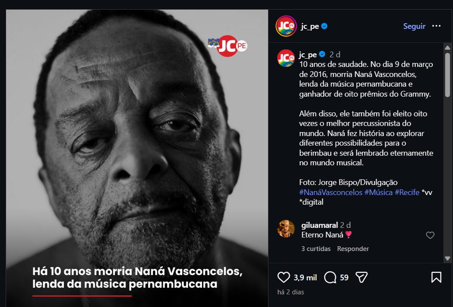Open comments via the speech bubble icon
The height and width of the screenshot is (307, 453).
(330, 277)
